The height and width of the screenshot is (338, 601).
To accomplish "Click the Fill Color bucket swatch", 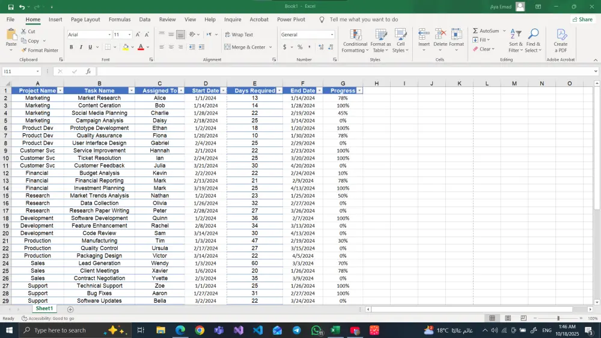I will (126, 47).
